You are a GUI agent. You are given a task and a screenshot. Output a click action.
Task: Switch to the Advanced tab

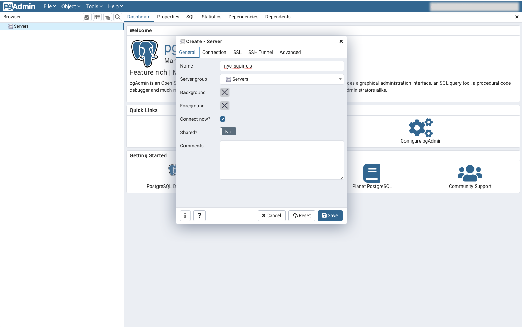coord(290,52)
